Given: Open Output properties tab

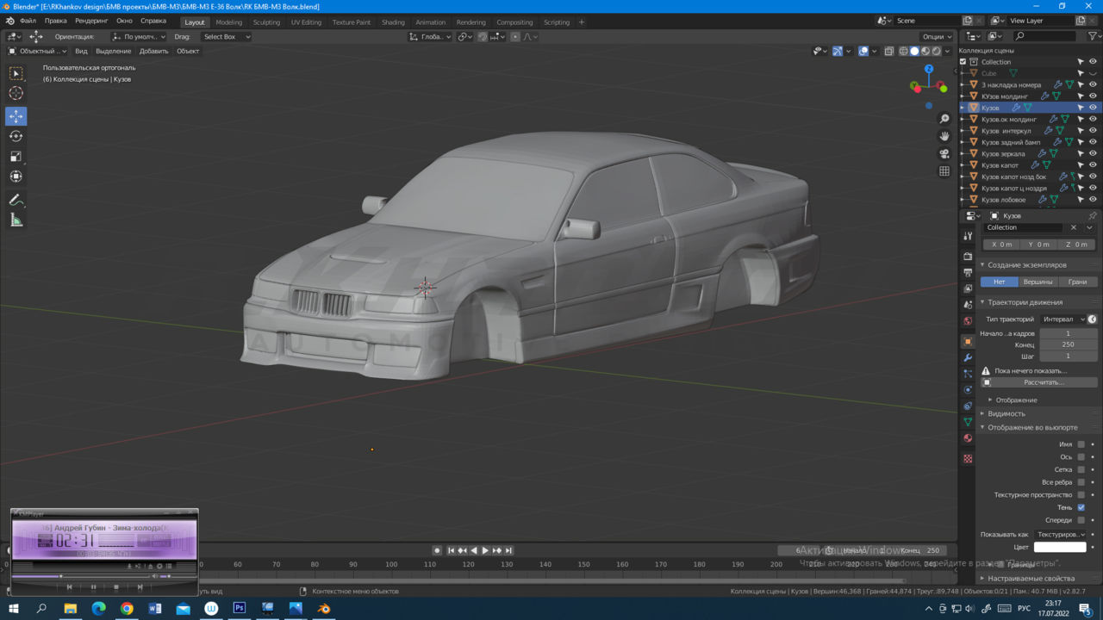Looking at the screenshot, I should (x=968, y=272).
